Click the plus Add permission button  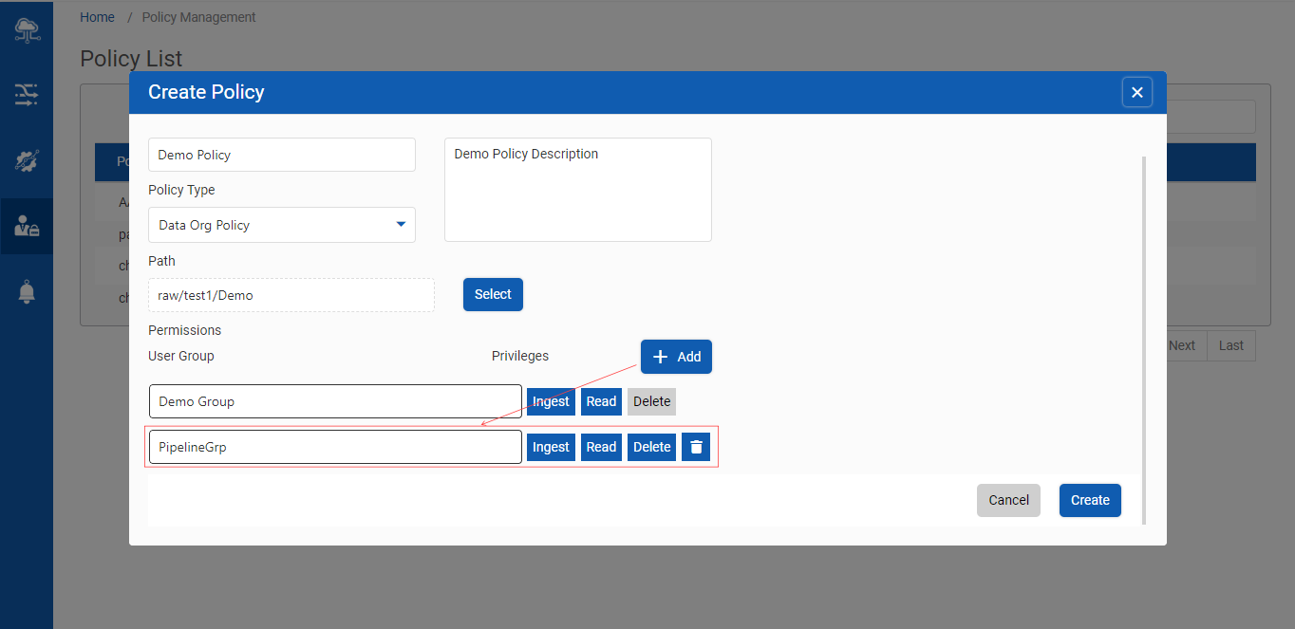coord(676,357)
